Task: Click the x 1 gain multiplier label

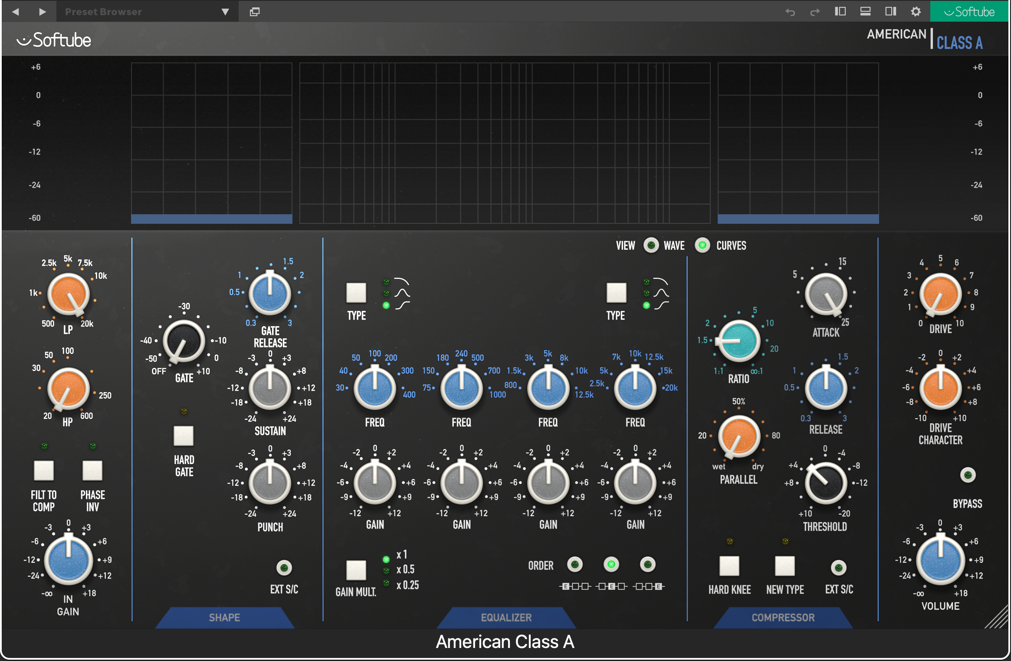Action: coord(402,554)
